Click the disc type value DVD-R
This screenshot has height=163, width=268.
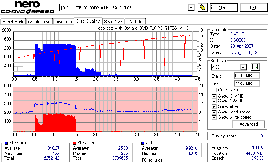click(x=237, y=34)
